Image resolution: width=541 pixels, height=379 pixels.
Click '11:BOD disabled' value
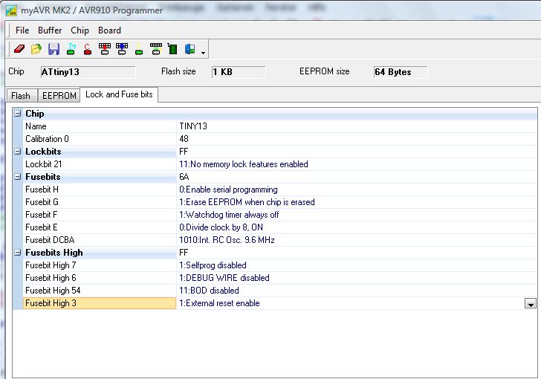pyautogui.click(x=209, y=291)
